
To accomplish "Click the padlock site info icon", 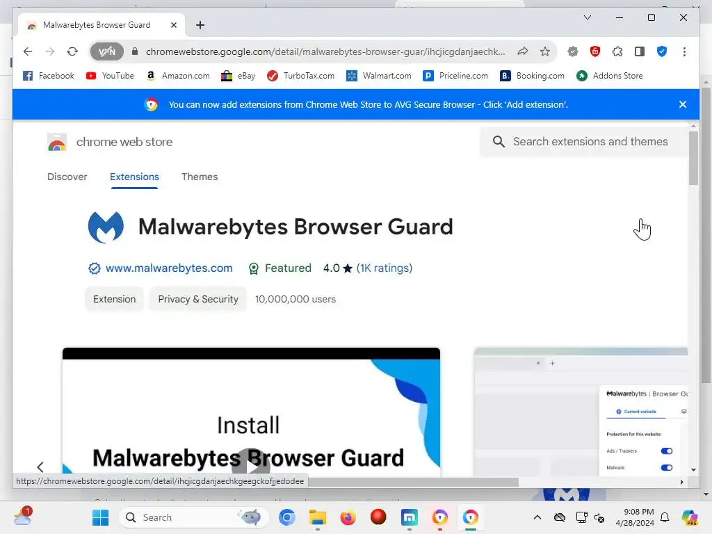I will coord(135,51).
